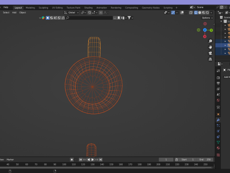
Task: Open the Tool properties tab
Action: click(218, 71)
